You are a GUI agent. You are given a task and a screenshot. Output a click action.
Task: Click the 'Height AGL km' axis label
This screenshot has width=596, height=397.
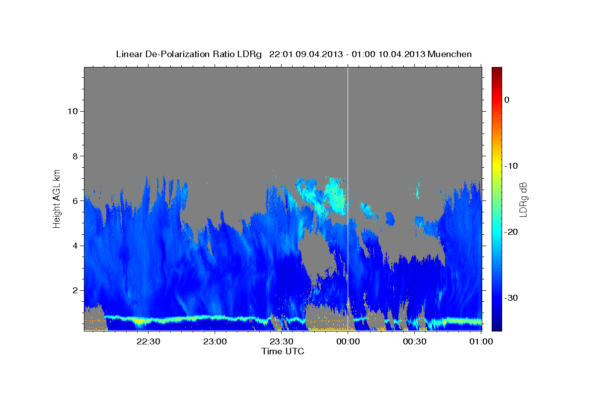coord(57,198)
